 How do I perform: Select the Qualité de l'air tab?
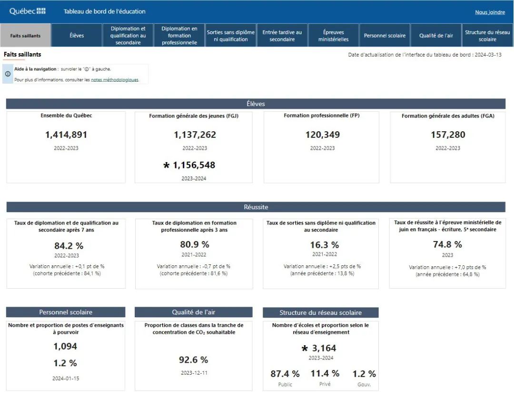pos(436,36)
